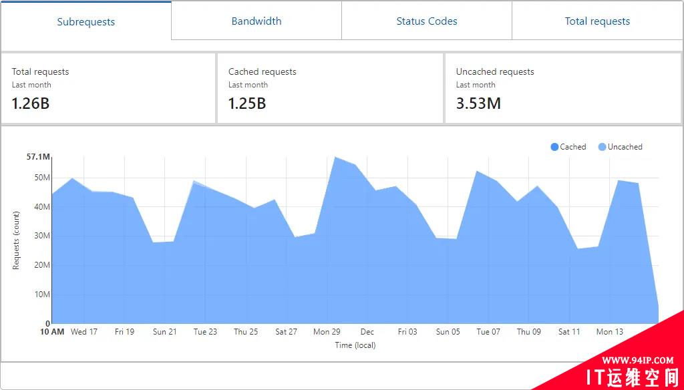Click the "10 AM" x-axis start label

(x=52, y=331)
